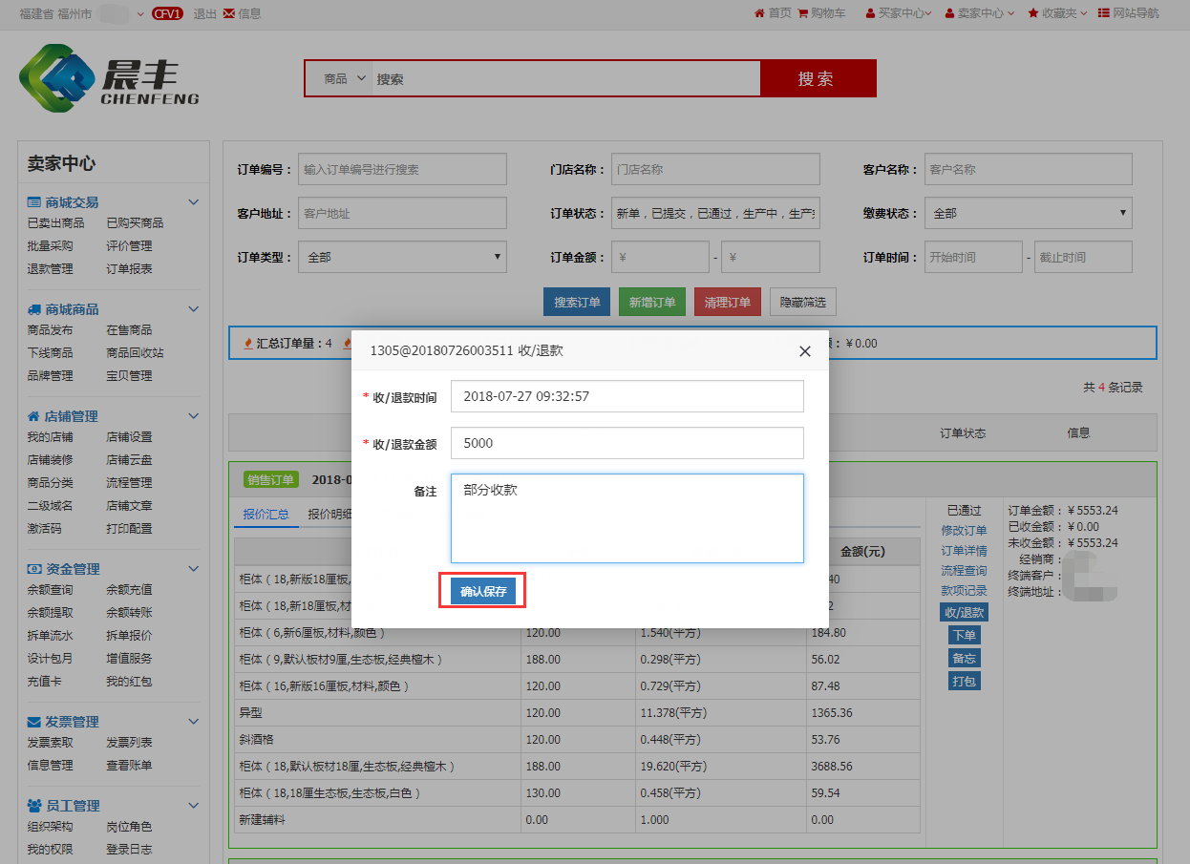Click the CFV1 badge icon
Image resolution: width=1190 pixels, height=864 pixels.
pyautogui.click(x=167, y=13)
